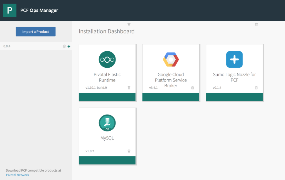Open the Pivotal Network link
Screen dimensions: 285x180
18,175
